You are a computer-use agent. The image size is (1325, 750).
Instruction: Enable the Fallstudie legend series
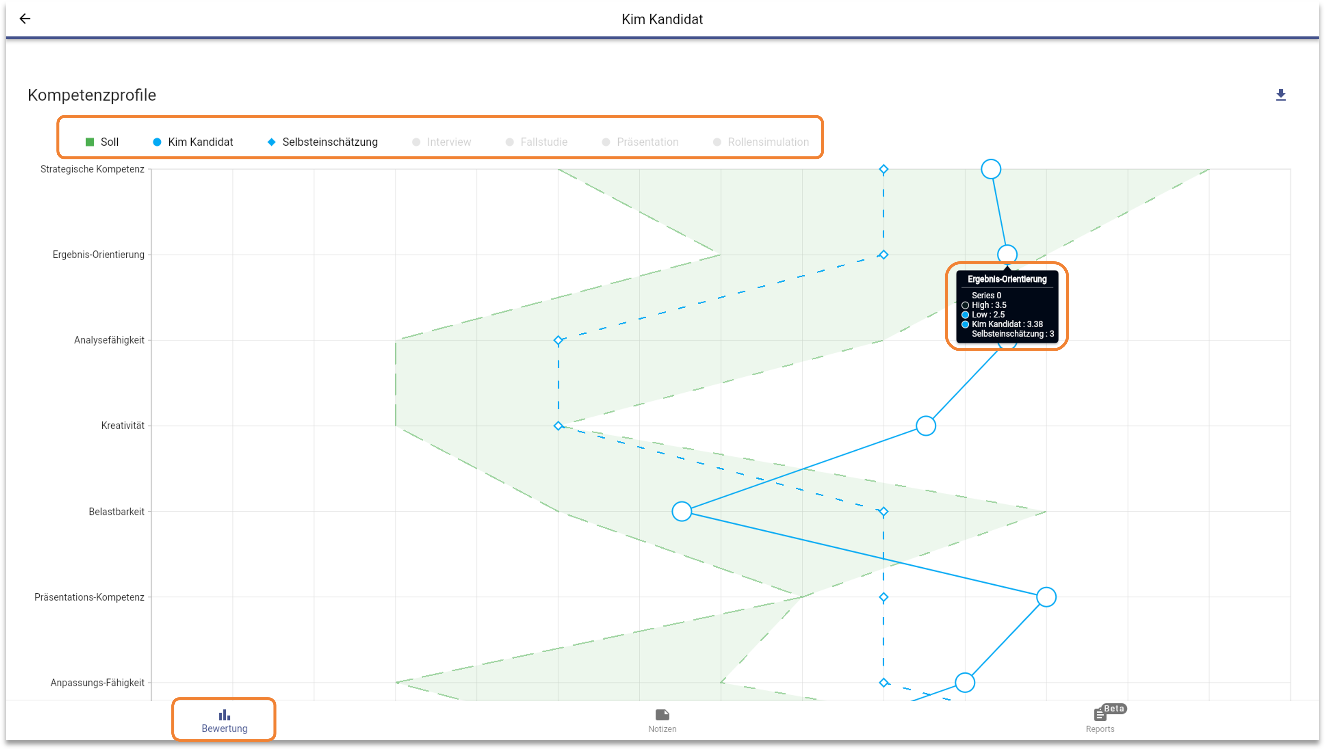[536, 142]
